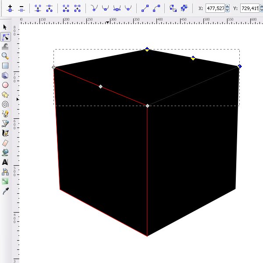
Task: Select the Pencil freehand tool
Action: click(x=5, y=114)
